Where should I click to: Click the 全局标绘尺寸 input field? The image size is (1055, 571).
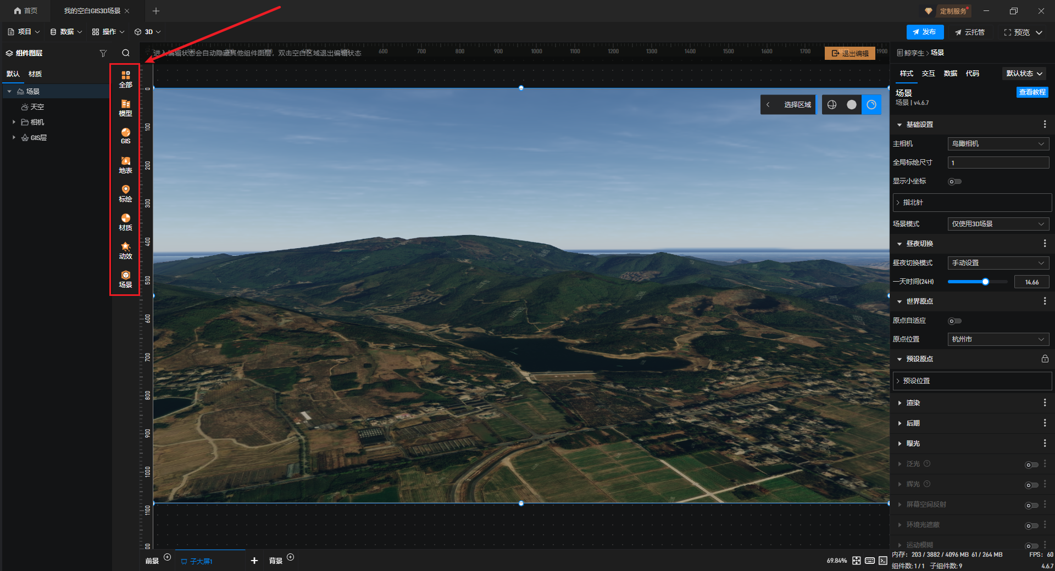pos(998,163)
